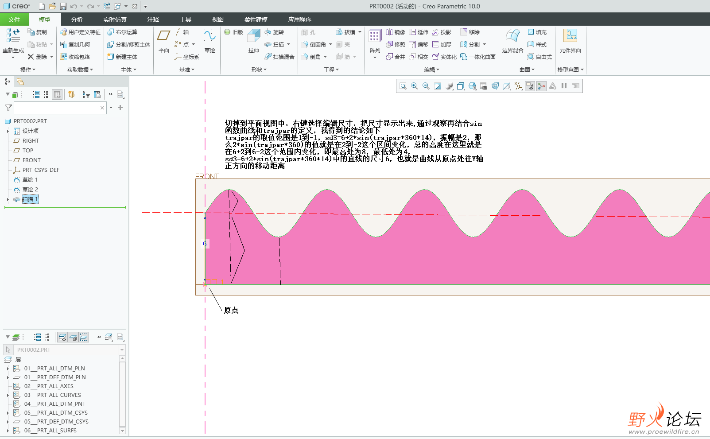This screenshot has width=710, height=439.
Task: Open display style shaded-spheres icon
Action: click(x=449, y=86)
